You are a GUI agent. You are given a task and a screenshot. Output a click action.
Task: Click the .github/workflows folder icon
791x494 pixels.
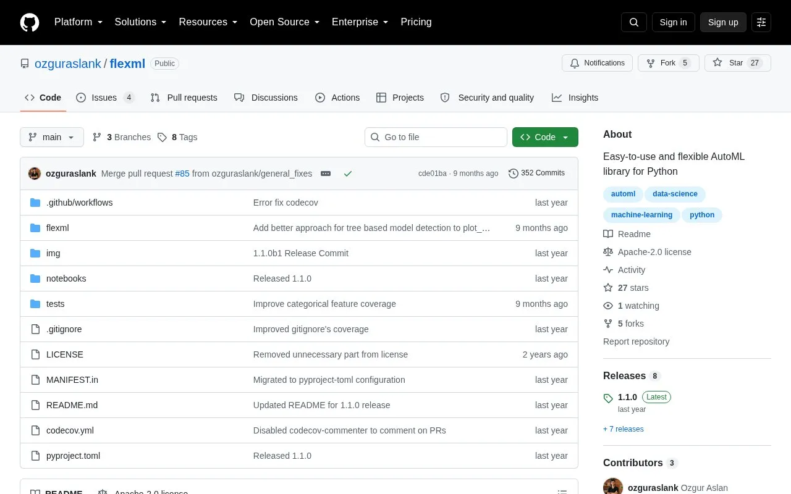35,203
